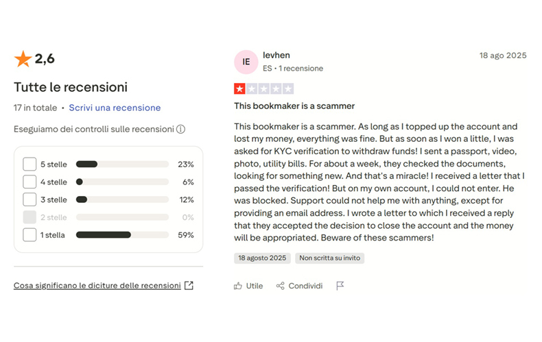The image size is (542, 342).
Task: Check the 3 stelle filter checkbox
Action: [x=30, y=199]
